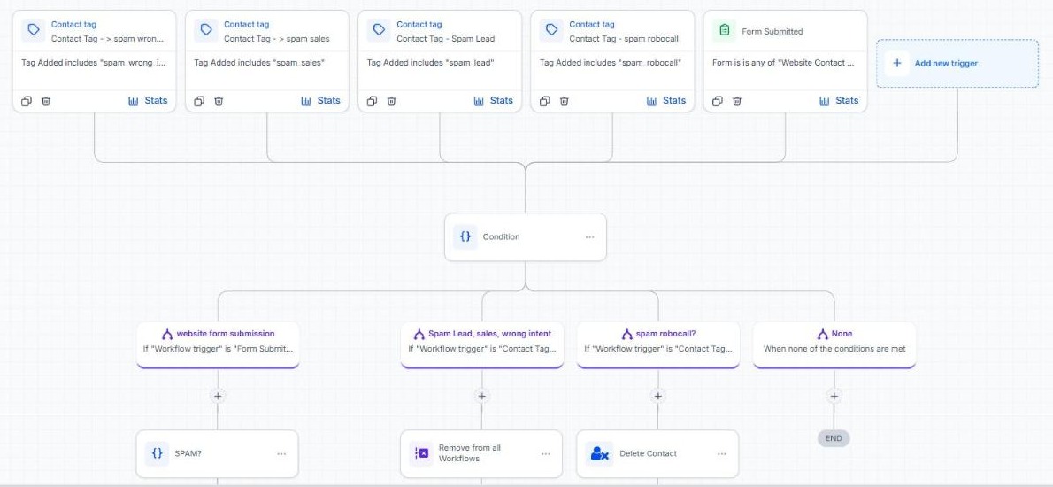Open Spam Lead, sales, wrong intent branch
1053x487 pixels.
click(481, 344)
